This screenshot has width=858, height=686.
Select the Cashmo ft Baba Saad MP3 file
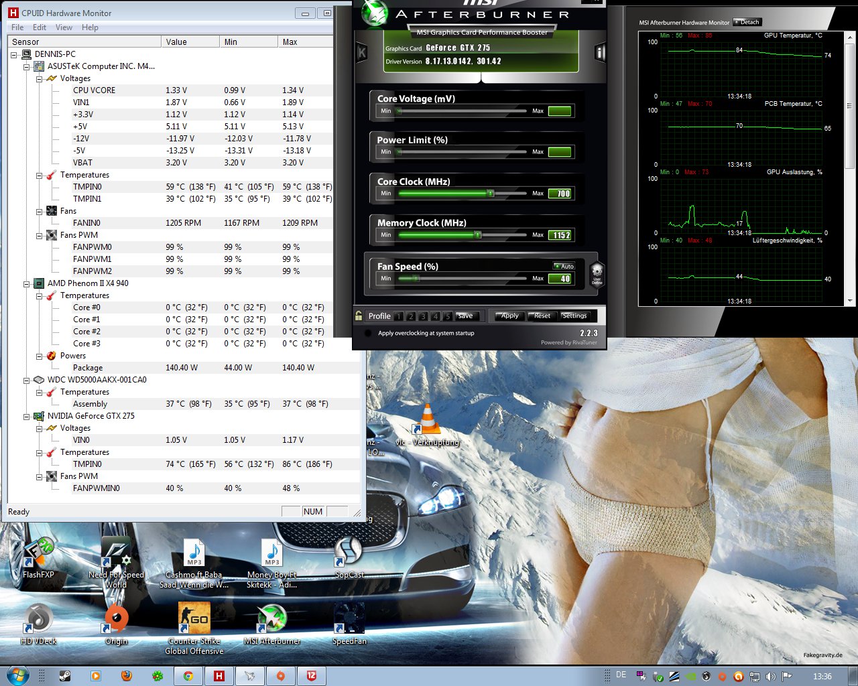(x=194, y=563)
